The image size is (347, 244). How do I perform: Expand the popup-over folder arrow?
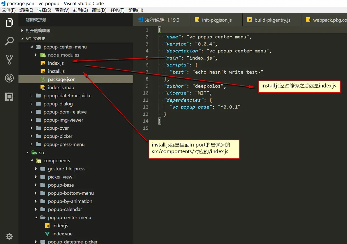(x=32, y=128)
